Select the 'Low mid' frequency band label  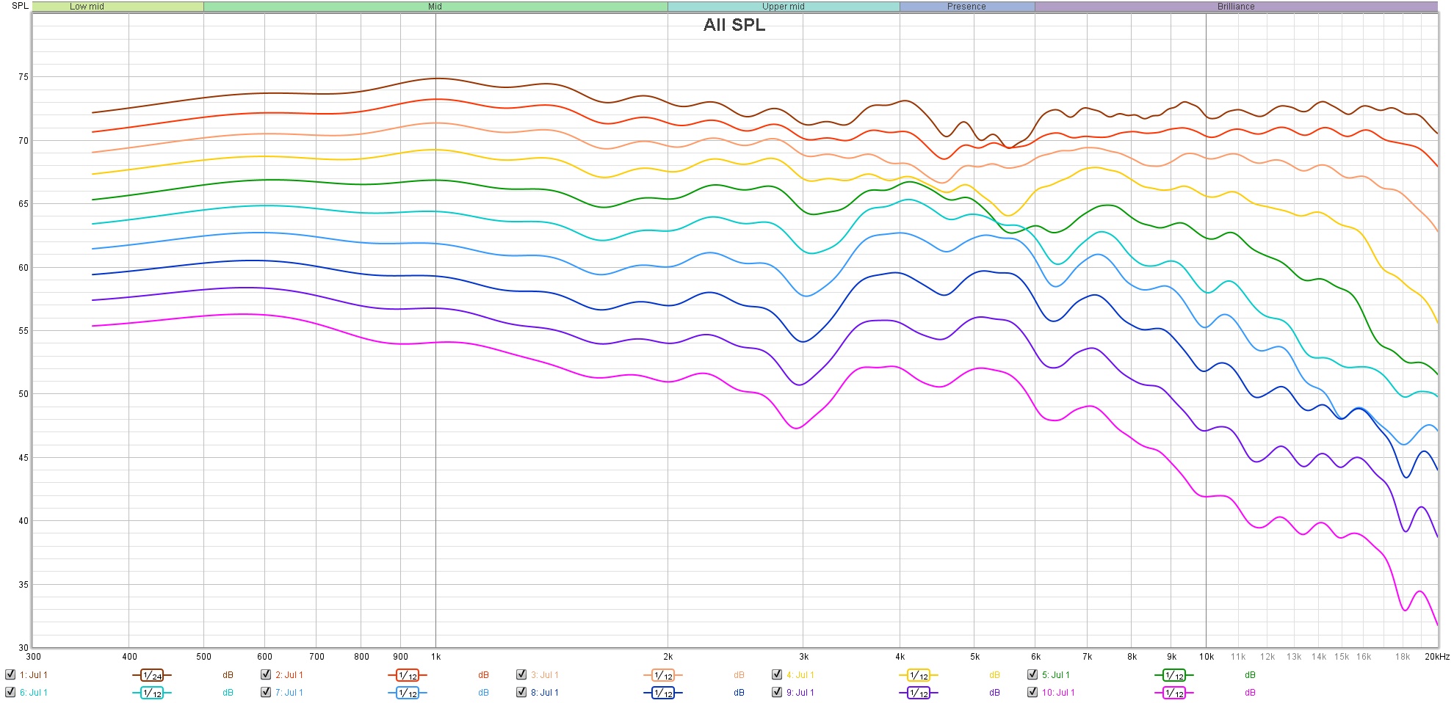point(87,7)
